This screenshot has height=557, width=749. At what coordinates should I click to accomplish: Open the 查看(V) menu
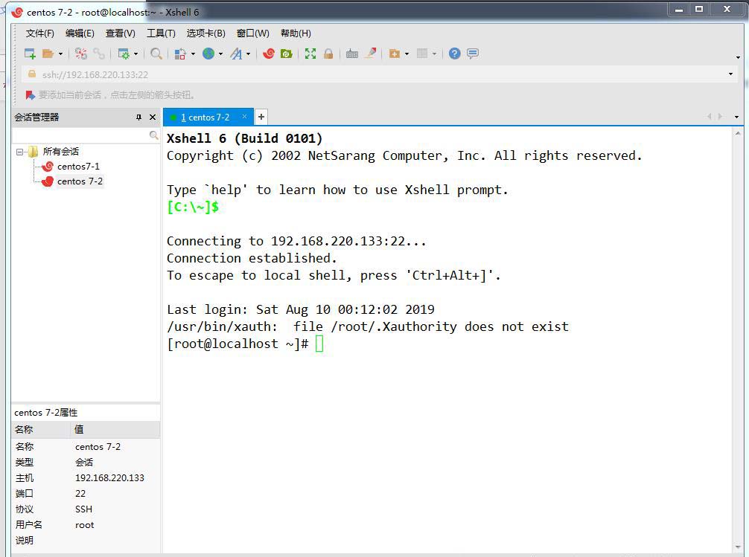pyautogui.click(x=121, y=33)
